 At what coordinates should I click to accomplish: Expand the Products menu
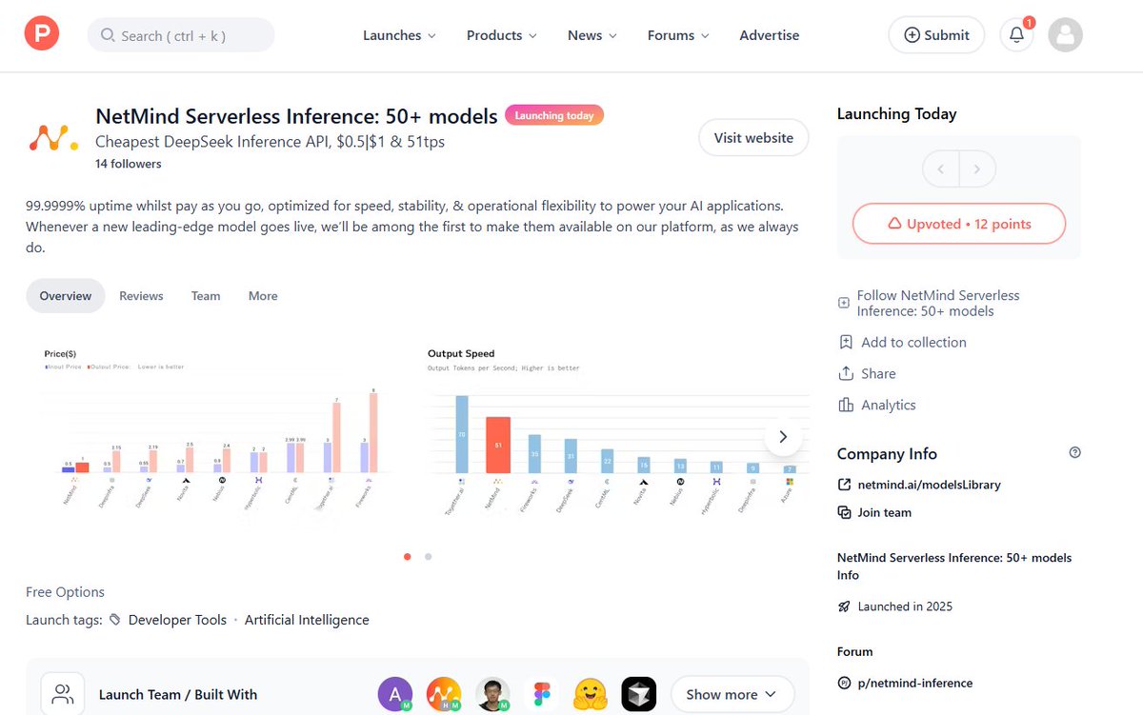point(502,35)
